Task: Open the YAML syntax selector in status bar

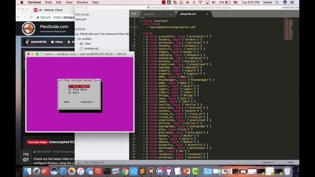Action: pyautogui.click(x=290, y=162)
